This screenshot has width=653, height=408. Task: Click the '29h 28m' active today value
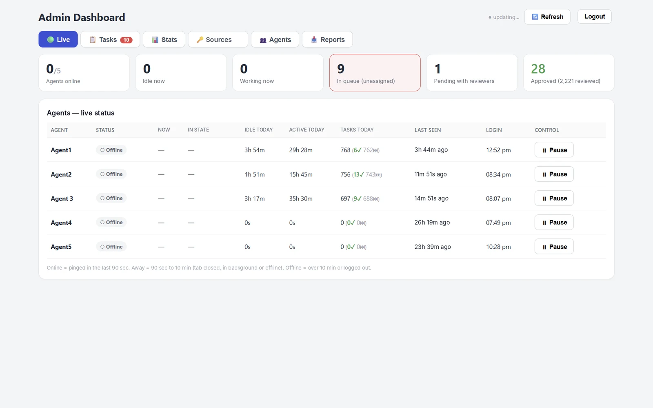[x=301, y=150]
